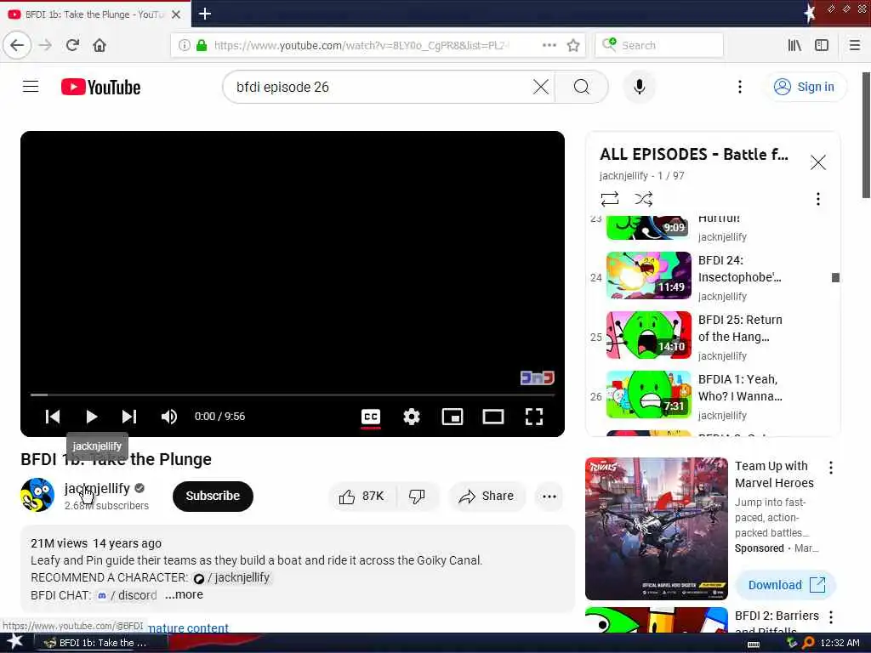Open the player settings gear

point(412,417)
